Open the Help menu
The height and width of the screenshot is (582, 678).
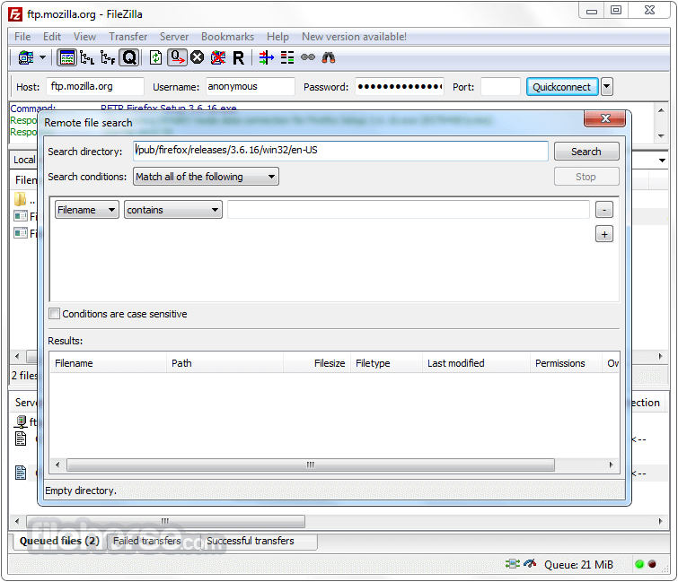[277, 37]
